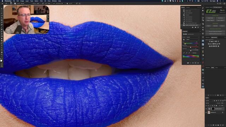
Task: Select the Clone Stamp tool
Action: coord(2,29)
